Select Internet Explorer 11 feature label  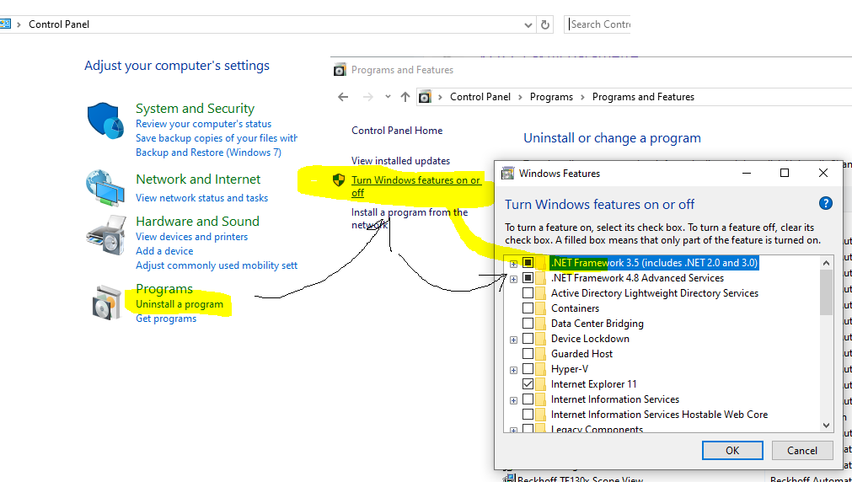click(x=593, y=384)
